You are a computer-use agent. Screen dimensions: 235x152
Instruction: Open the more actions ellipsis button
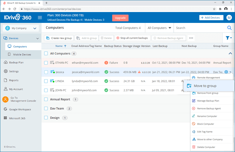pos(191,38)
